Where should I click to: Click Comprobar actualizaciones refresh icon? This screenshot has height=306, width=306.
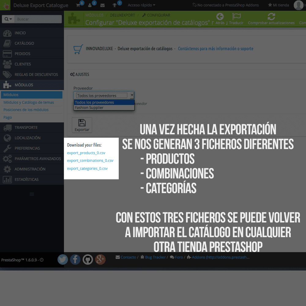click(x=271, y=17)
